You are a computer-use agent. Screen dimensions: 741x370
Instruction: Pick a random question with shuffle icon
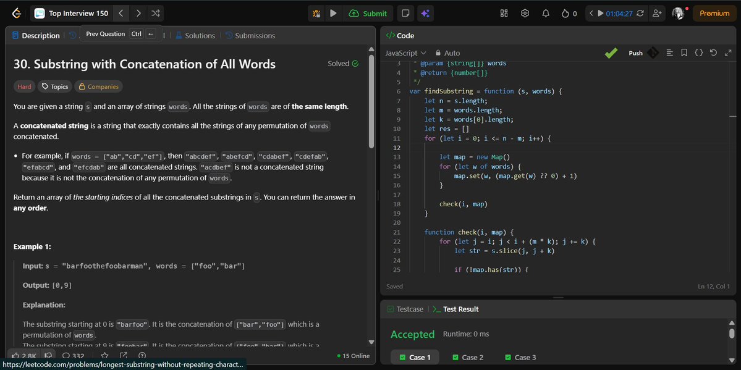(x=155, y=13)
